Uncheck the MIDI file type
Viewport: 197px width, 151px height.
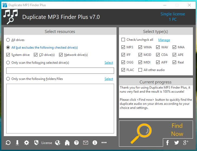(140, 62)
